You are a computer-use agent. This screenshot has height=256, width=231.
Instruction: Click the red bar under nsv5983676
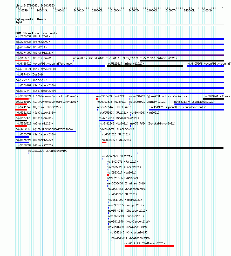[104, 143]
